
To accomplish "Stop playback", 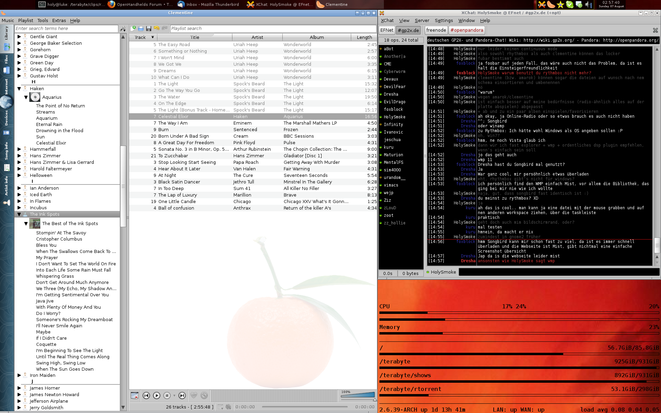I will [167, 396].
